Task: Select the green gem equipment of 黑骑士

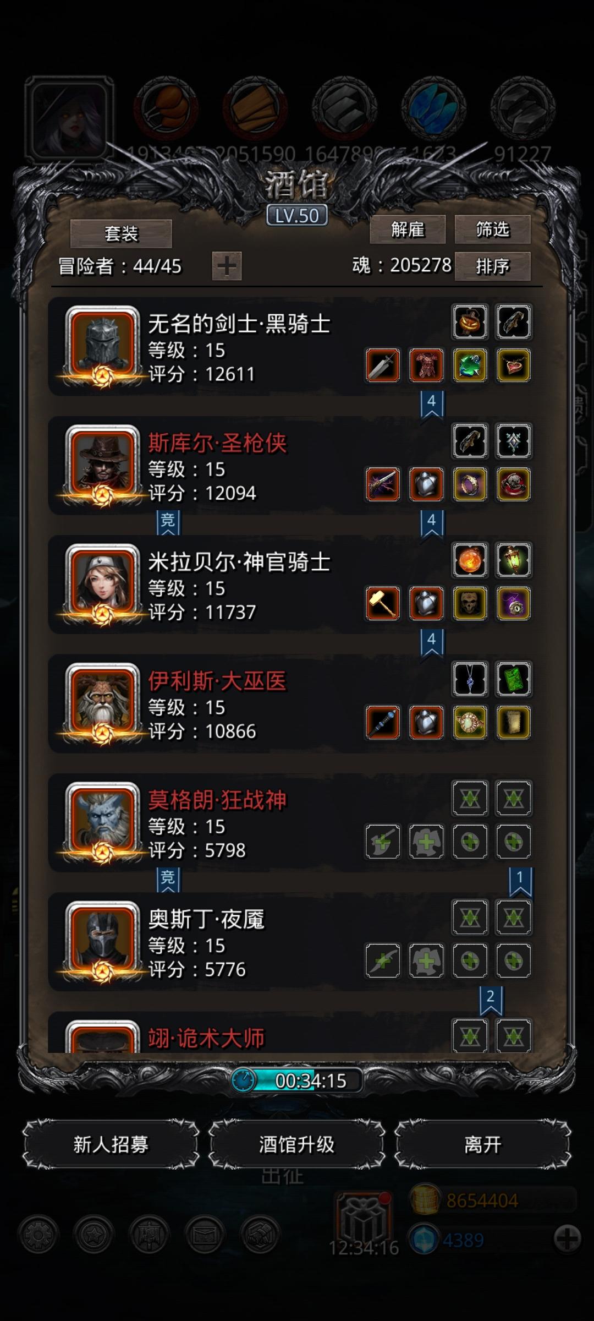Action: coord(470,365)
